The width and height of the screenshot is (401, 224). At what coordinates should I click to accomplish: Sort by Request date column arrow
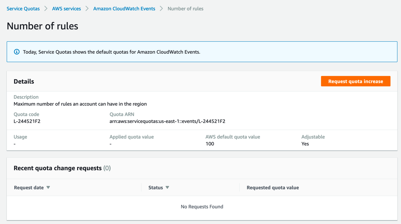tap(48, 188)
